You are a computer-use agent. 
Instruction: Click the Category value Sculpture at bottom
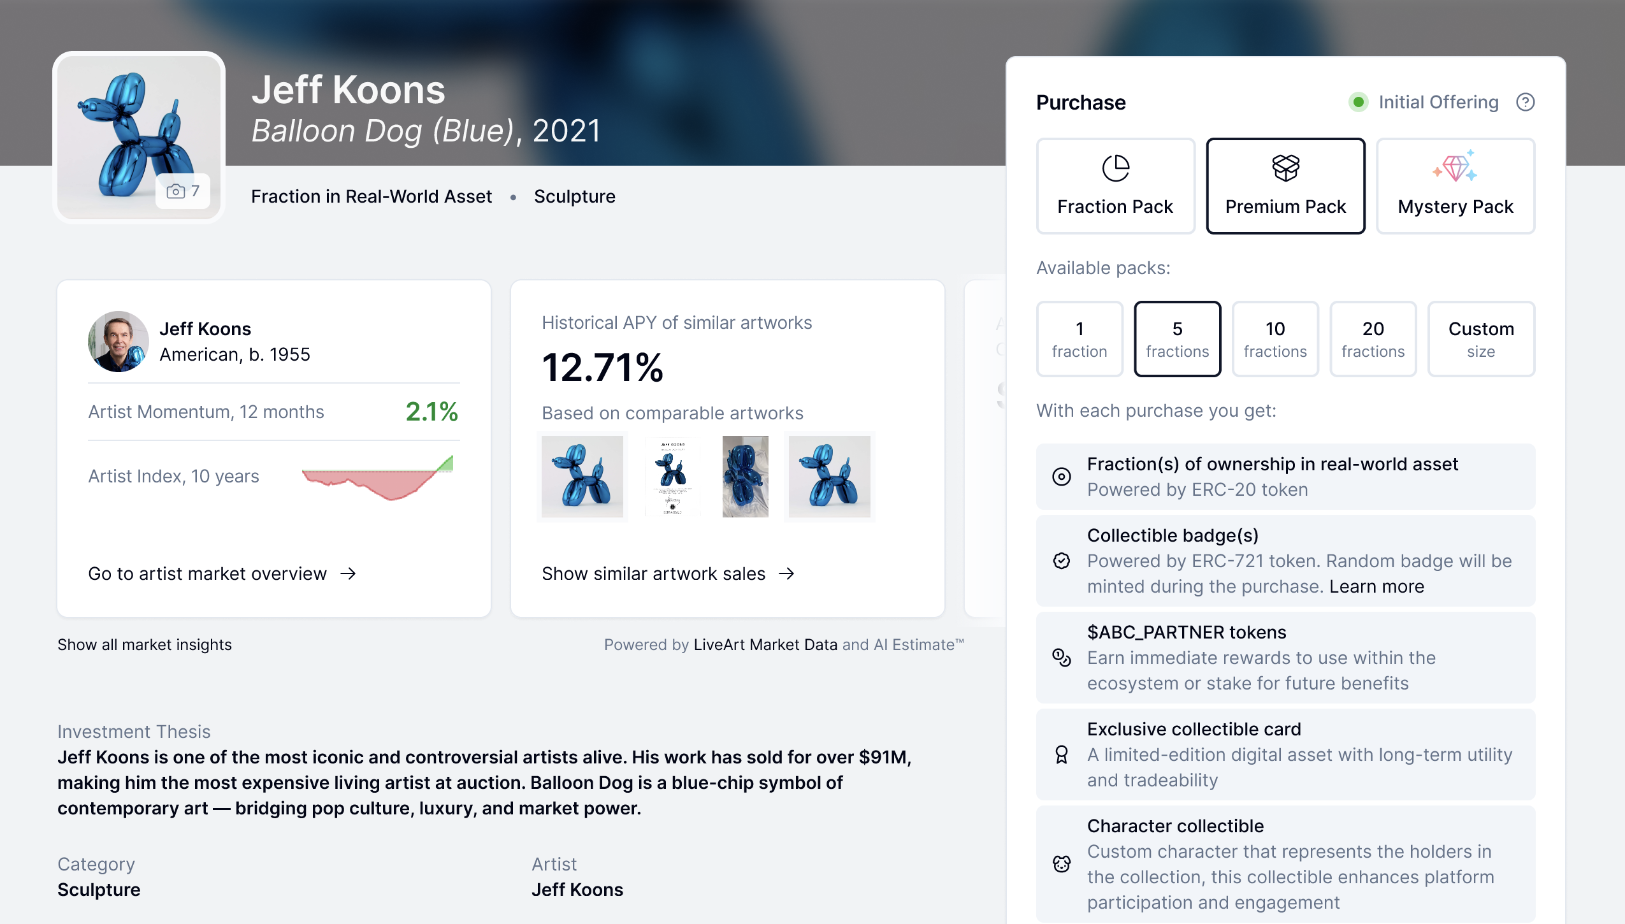[x=99, y=890]
